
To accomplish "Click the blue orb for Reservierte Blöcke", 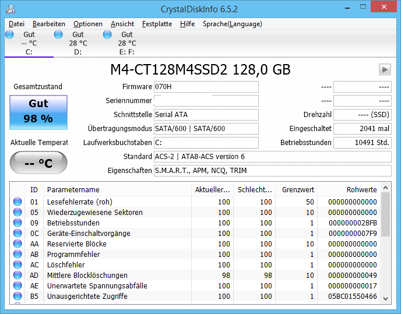I will (17, 244).
